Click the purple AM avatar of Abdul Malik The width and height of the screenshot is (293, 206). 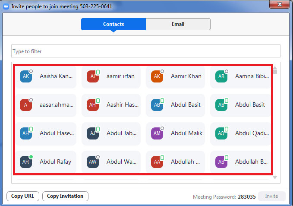tap(157, 133)
